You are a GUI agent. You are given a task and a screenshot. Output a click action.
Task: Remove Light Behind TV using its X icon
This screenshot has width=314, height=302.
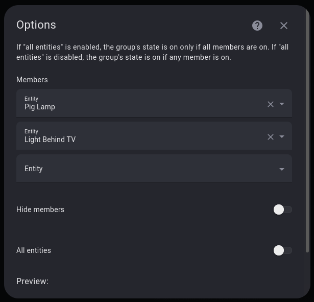(x=271, y=137)
